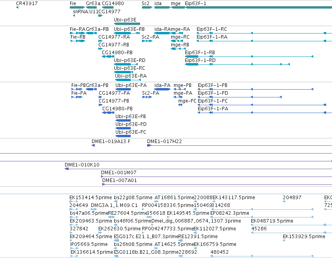The height and width of the screenshot is (258, 332).
Task: Click protein label Fie-PB
Action: pyautogui.click(x=78, y=85)
